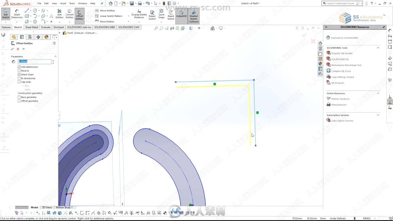
Task: Choose the Convert Entities tool
Action: pos(69,14)
